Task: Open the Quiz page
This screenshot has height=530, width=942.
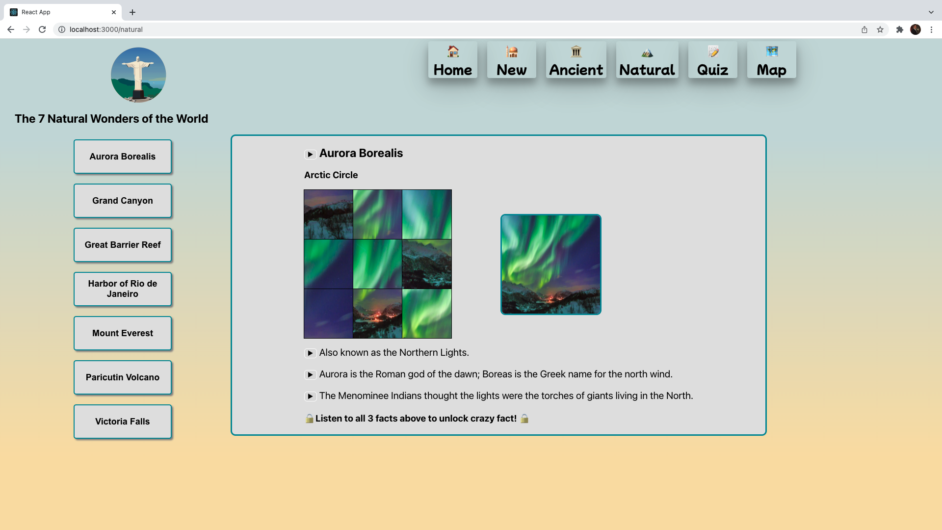Action: [712, 60]
